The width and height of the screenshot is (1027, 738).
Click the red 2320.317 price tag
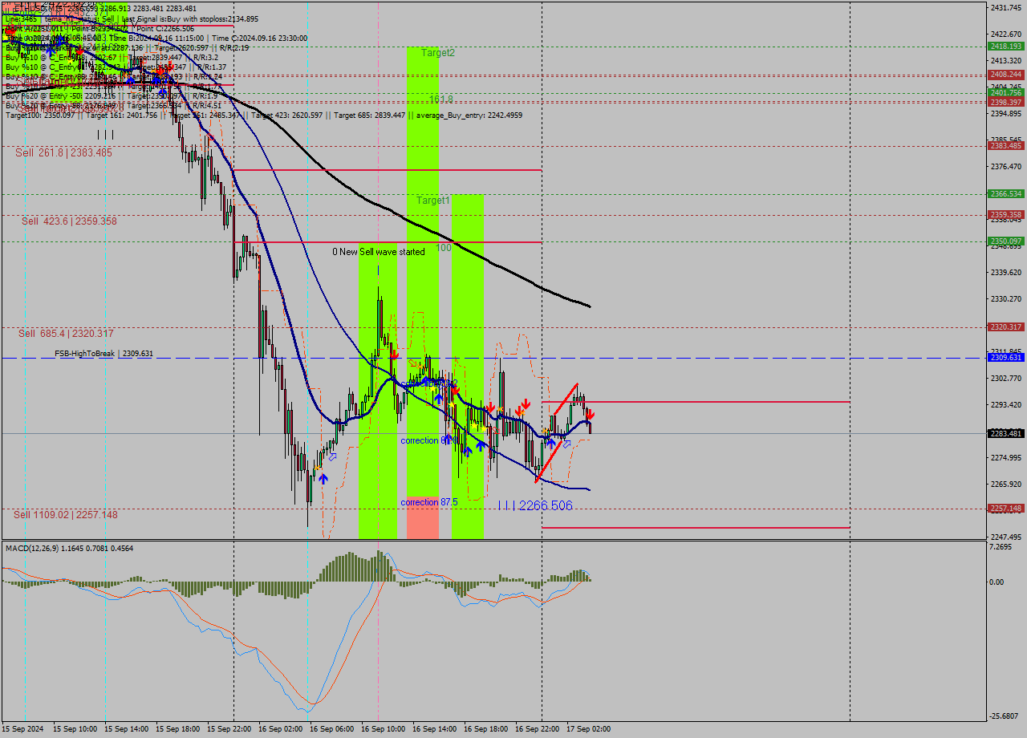click(x=1005, y=327)
